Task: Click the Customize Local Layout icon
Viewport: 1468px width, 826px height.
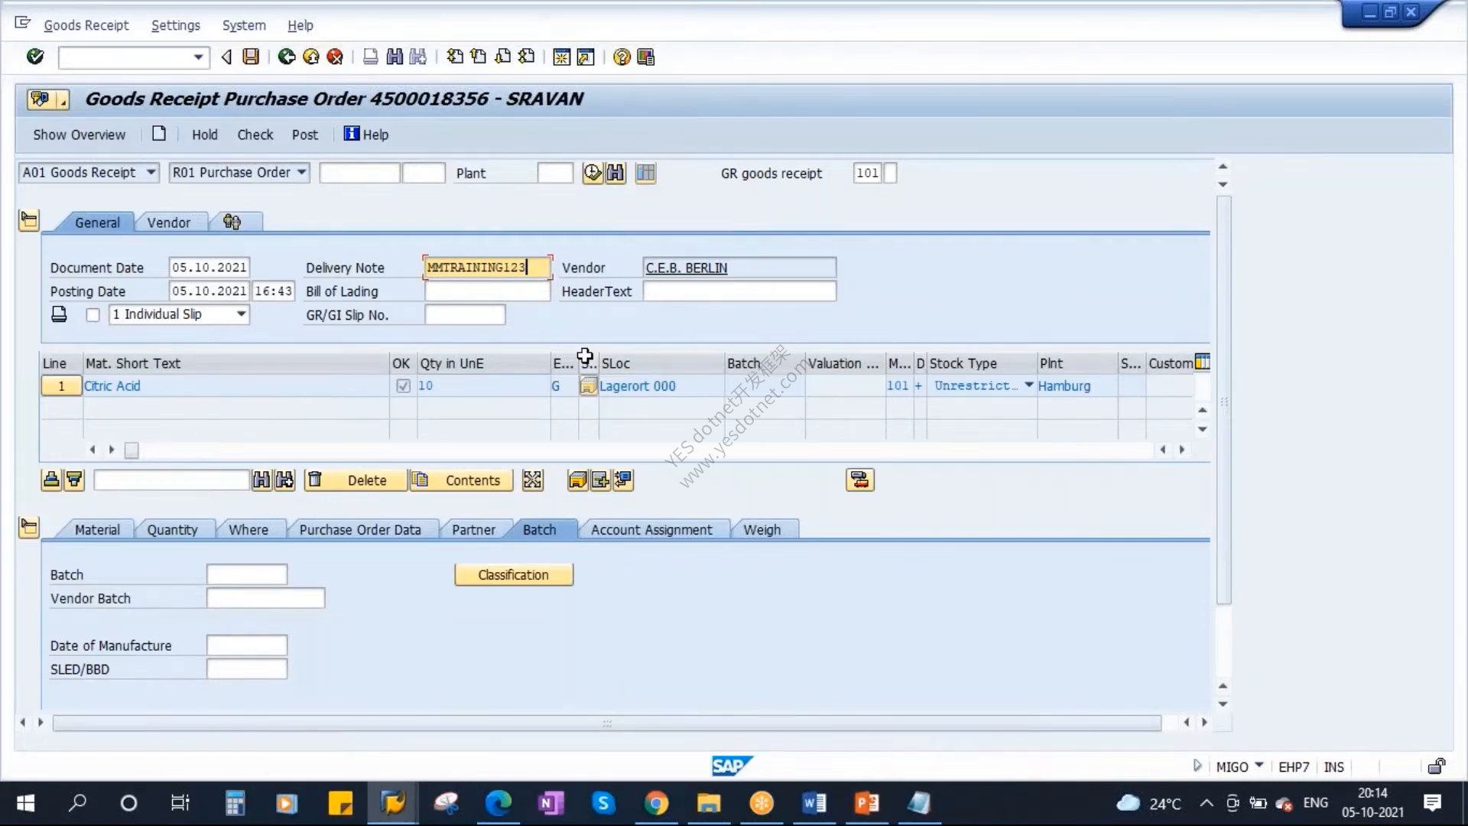Action: coord(646,57)
